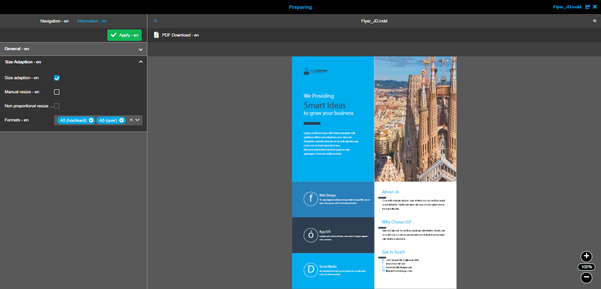Collapse the left panel with the double-chevron
The width and height of the screenshot is (601, 289).
pyautogui.click(x=155, y=20)
